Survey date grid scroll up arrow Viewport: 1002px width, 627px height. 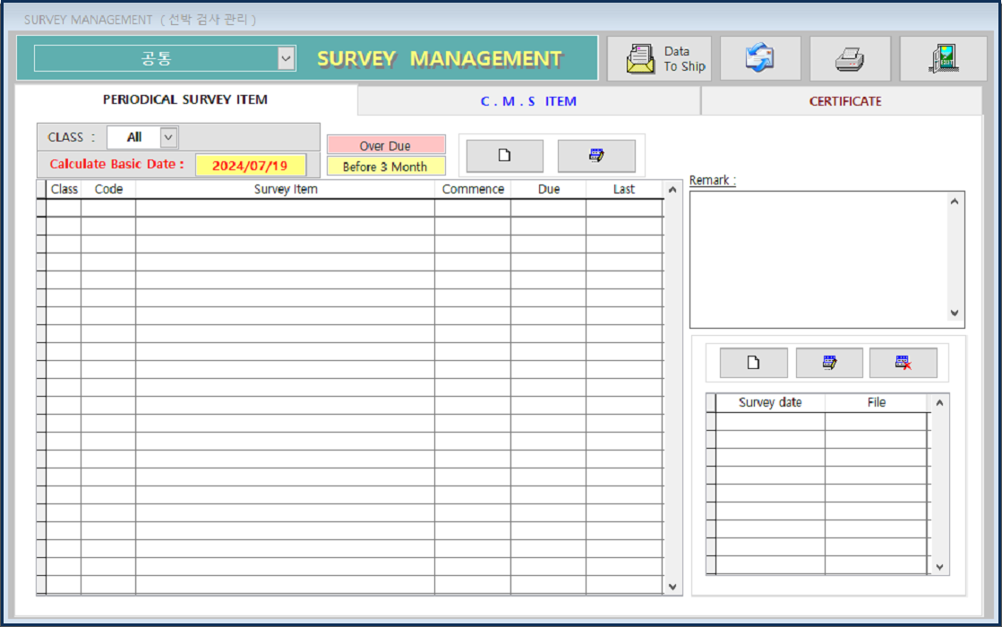(x=939, y=403)
